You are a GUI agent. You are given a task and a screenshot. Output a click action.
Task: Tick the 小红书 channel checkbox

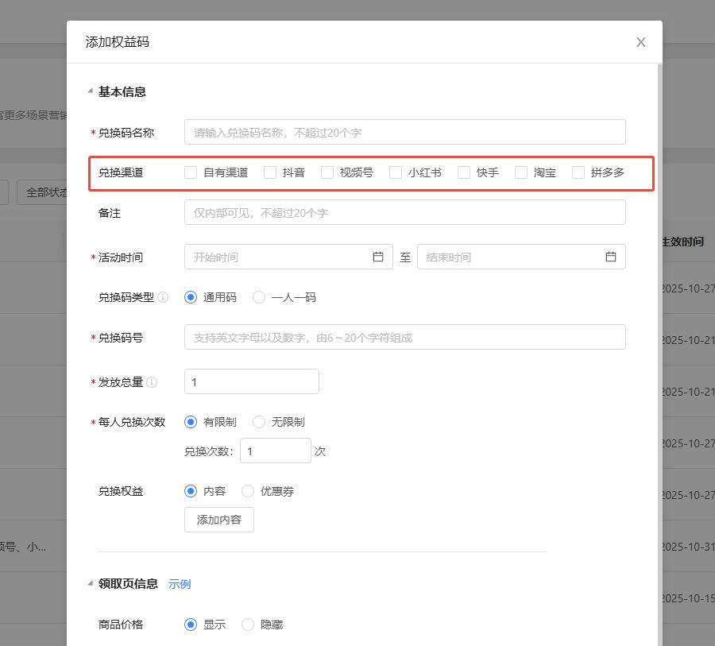[x=396, y=172]
